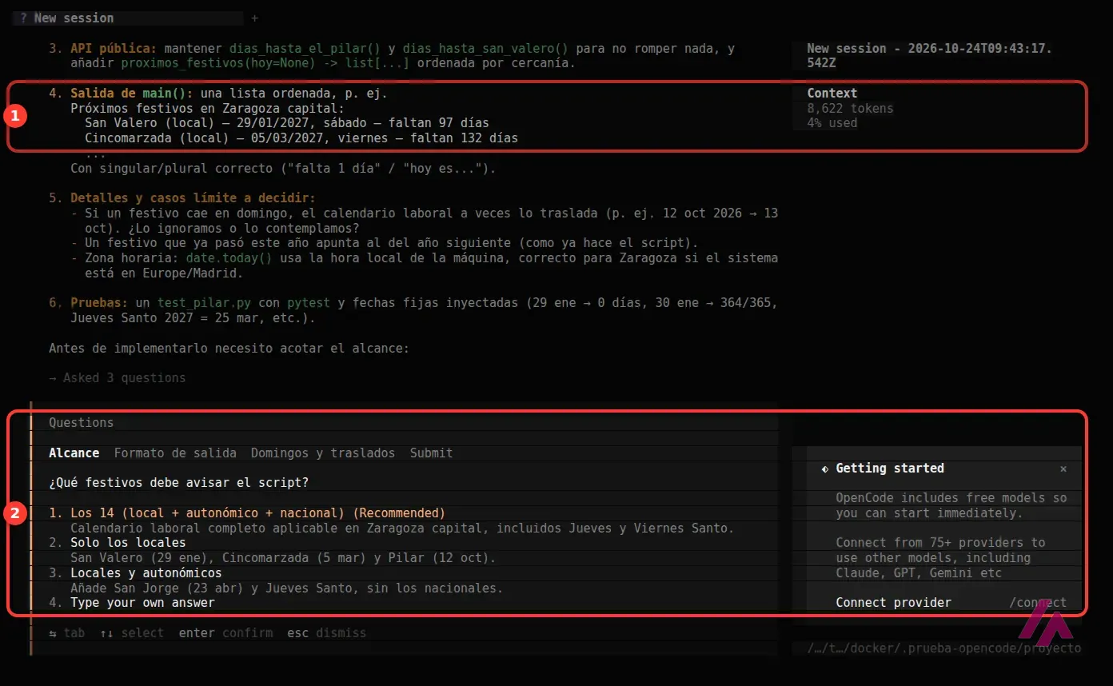1113x686 pixels.
Task: Click code text proximos_festivos(hoy=None)
Action: pos(218,63)
